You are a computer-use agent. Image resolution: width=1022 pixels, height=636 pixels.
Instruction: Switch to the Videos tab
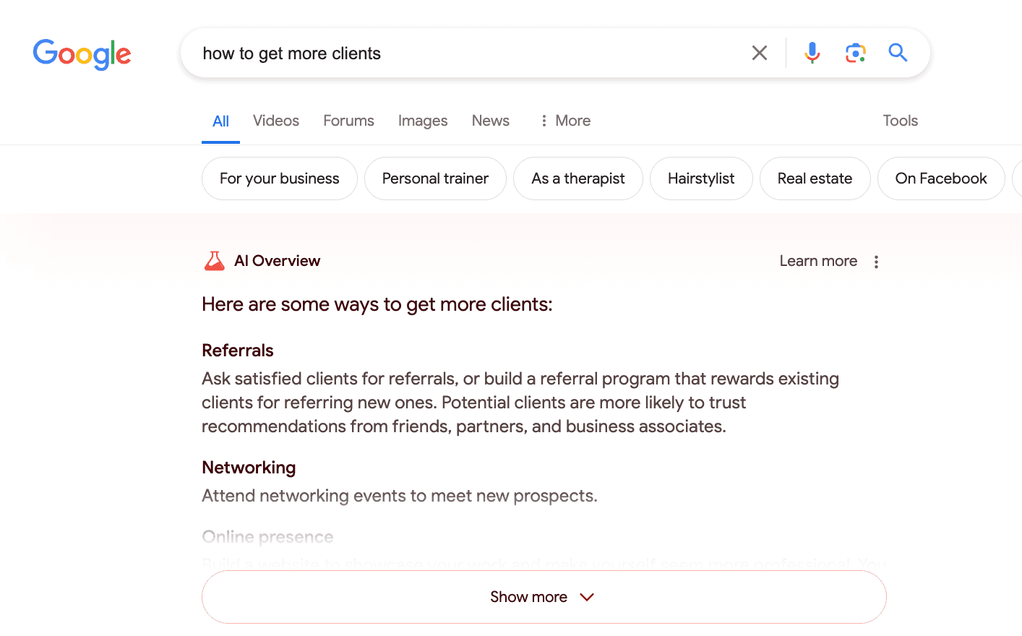[276, 121]
